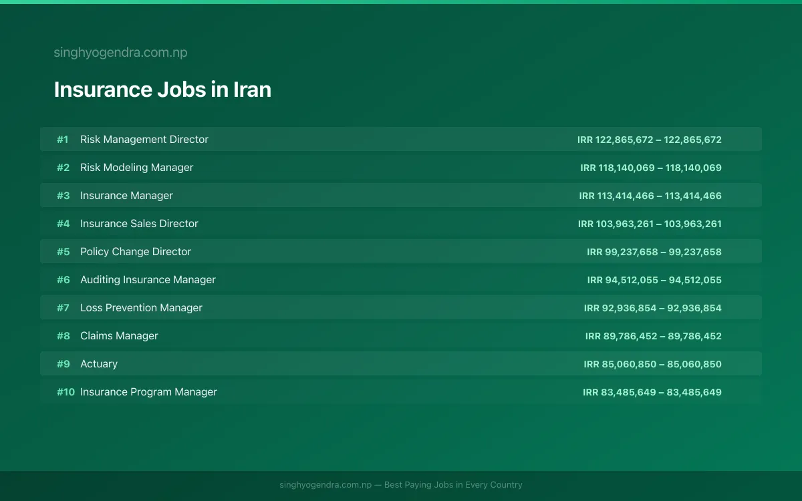Viewport: 802px width, 501px height.
Task: Click the #2 rank number
Action: [63, 168]
